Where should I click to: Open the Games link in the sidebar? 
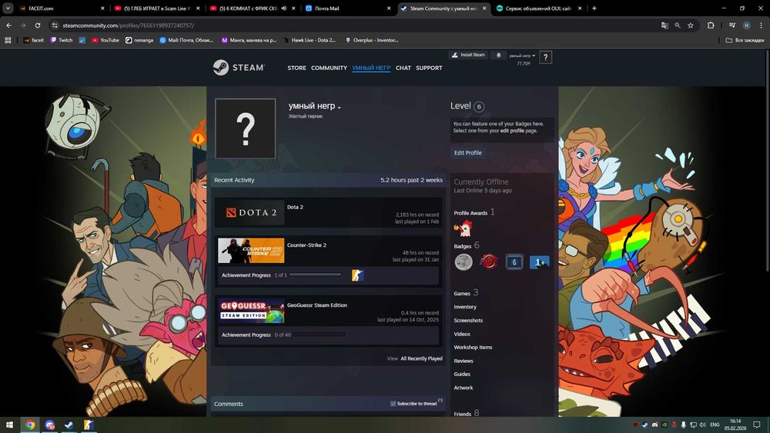[x=461, y=293]
